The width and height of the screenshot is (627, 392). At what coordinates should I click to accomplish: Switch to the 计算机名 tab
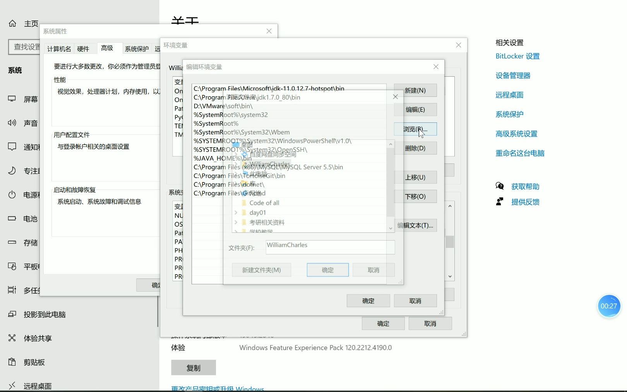point(59,48)
